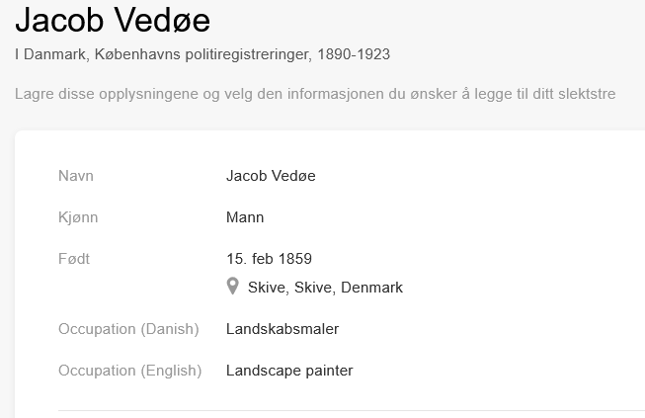This screenshot has width=645, height=418.
Task: Click the birthplace Skive, Skive, Denmark
Action: (325, 288)
